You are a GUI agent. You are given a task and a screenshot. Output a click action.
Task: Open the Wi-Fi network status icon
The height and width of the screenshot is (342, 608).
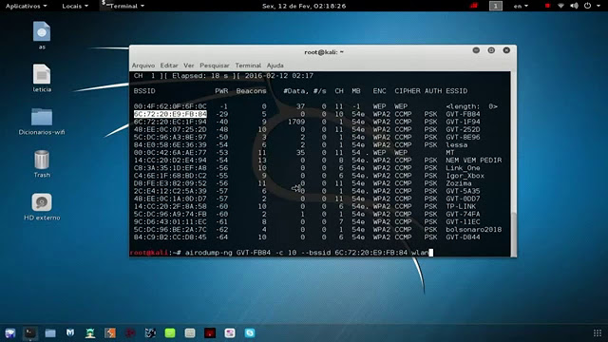pos(560,6)
